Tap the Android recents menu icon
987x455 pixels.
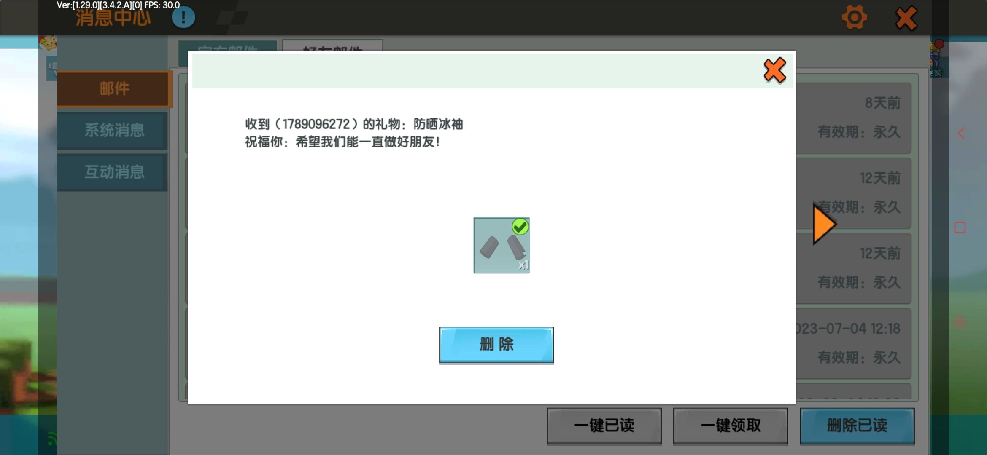pyautogui.click(x=960, y=322)
